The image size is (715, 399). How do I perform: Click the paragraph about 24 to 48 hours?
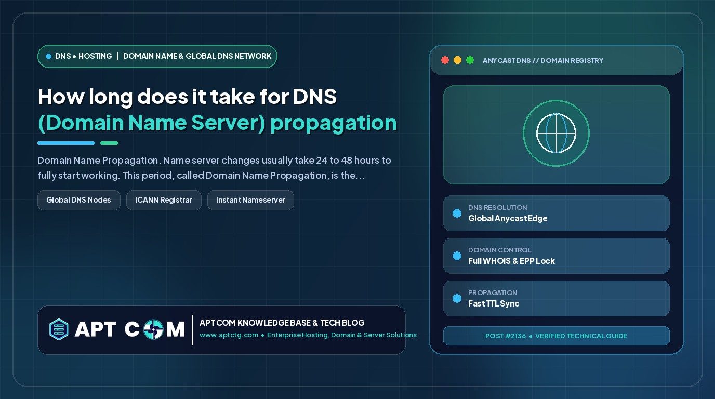click(x=214, y=168)
